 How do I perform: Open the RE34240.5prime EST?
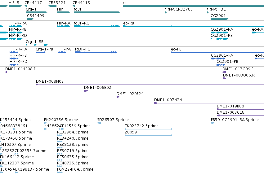[x=60, y=141]
